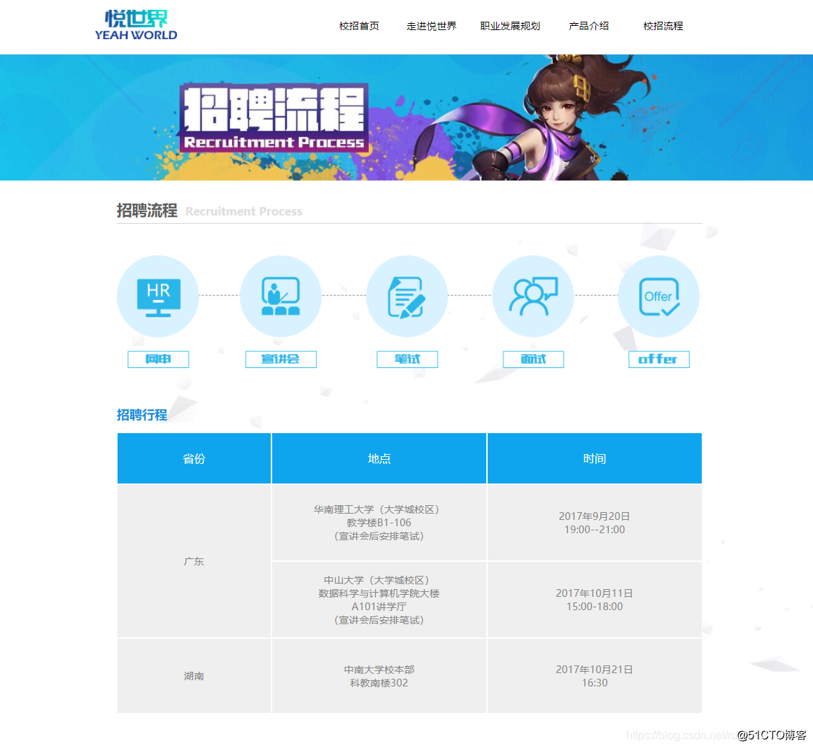813x748 pixels.
Task: Select the 产品介绍 navigation item
Action: (x=588, y=26)
